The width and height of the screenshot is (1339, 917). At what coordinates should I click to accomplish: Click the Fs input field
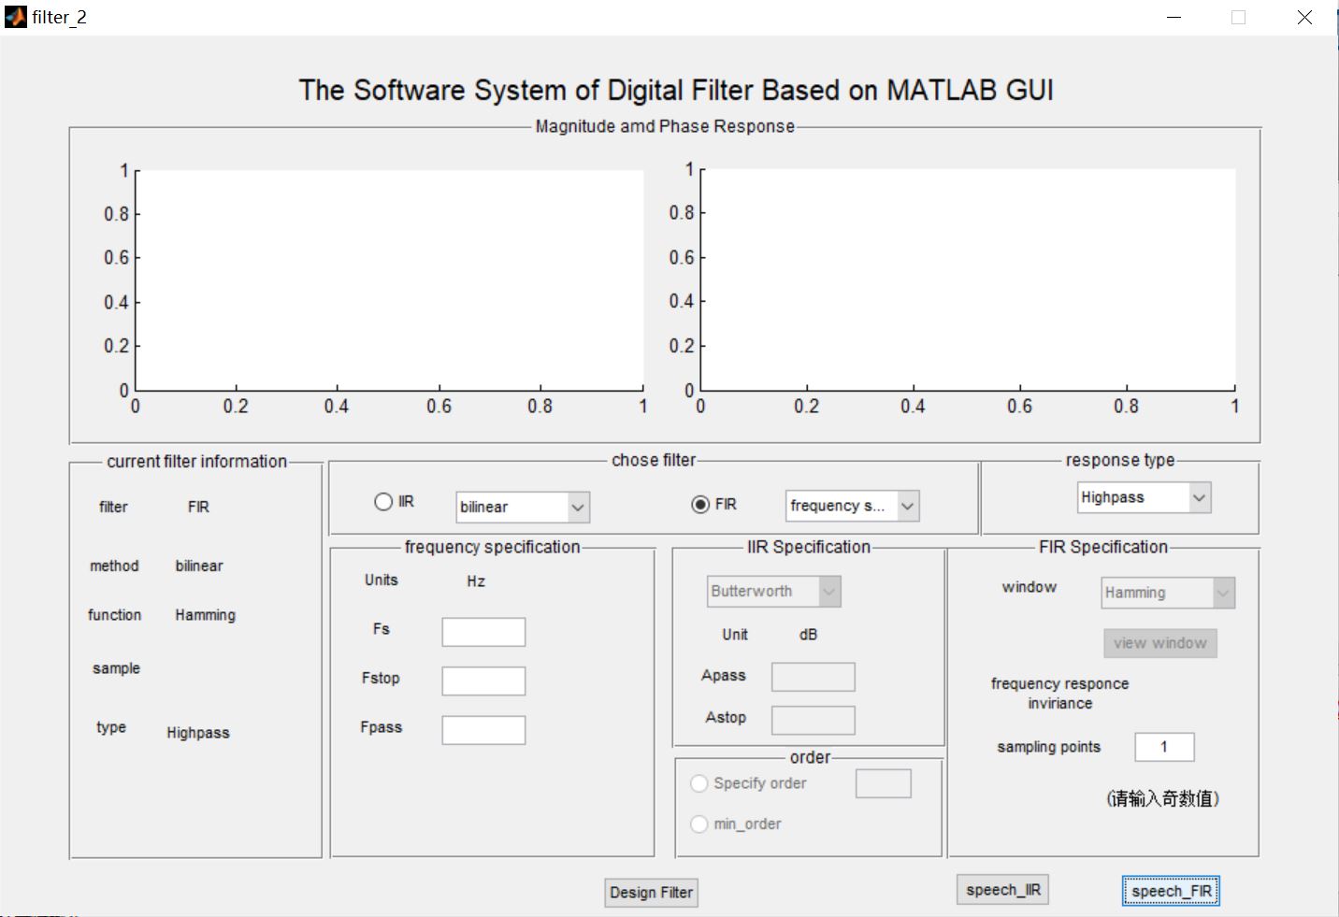483,632
